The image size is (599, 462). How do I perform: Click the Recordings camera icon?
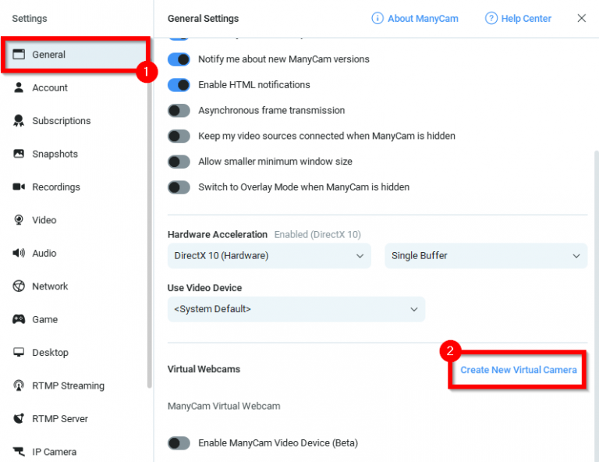click(x=19, y=187)
